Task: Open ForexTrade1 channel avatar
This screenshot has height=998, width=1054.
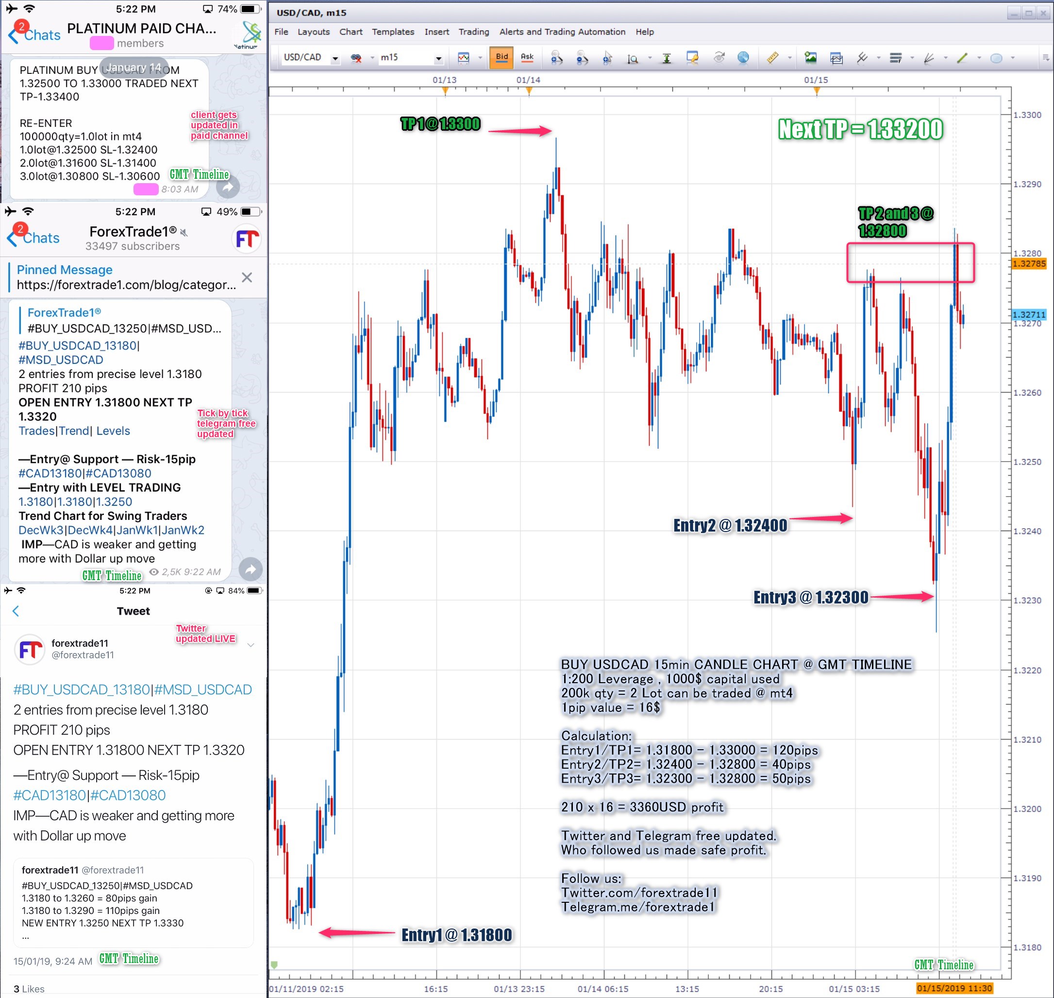Action: [248, 239]
